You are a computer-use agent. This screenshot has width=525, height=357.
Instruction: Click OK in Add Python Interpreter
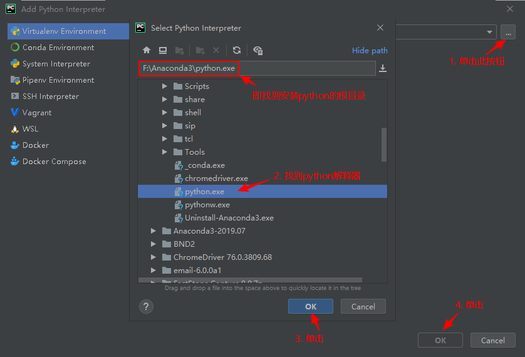(440, 340)
